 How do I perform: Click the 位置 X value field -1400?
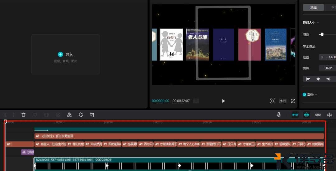point(328,57)
